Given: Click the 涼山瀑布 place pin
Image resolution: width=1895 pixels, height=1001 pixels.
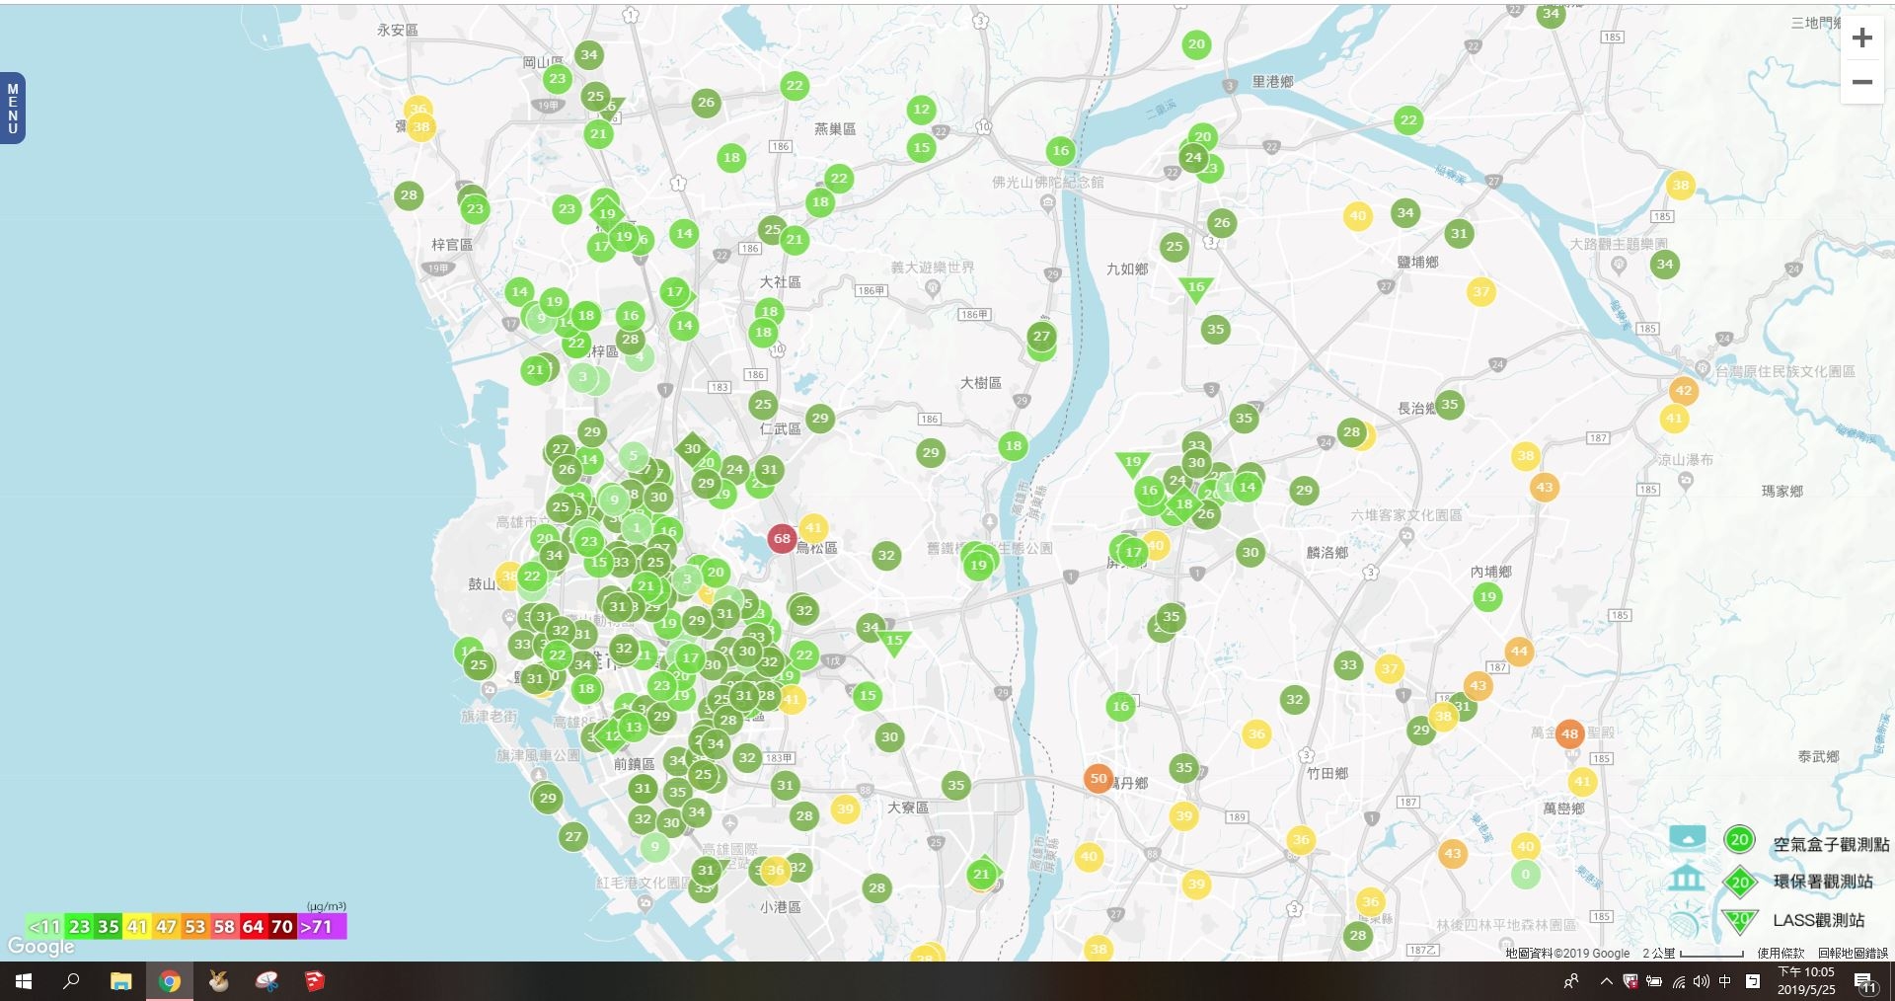Looking at the screenshot, I should (1686, 481).
